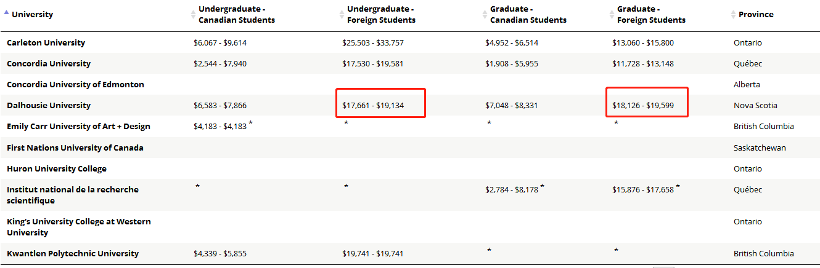
Task: Click Emily Carr fee $4,183 - $4,183
Action: coord(220,126)
